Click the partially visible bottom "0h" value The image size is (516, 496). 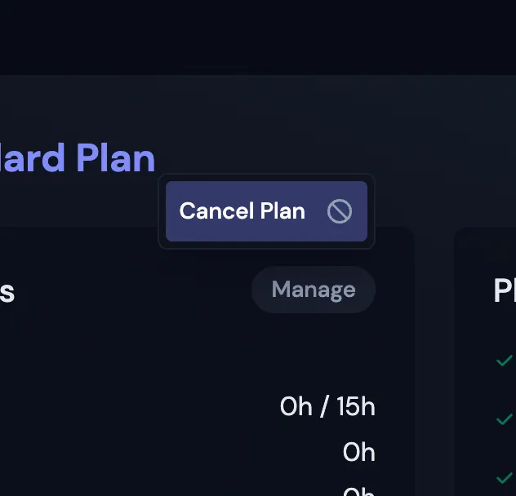click(358, 492)
